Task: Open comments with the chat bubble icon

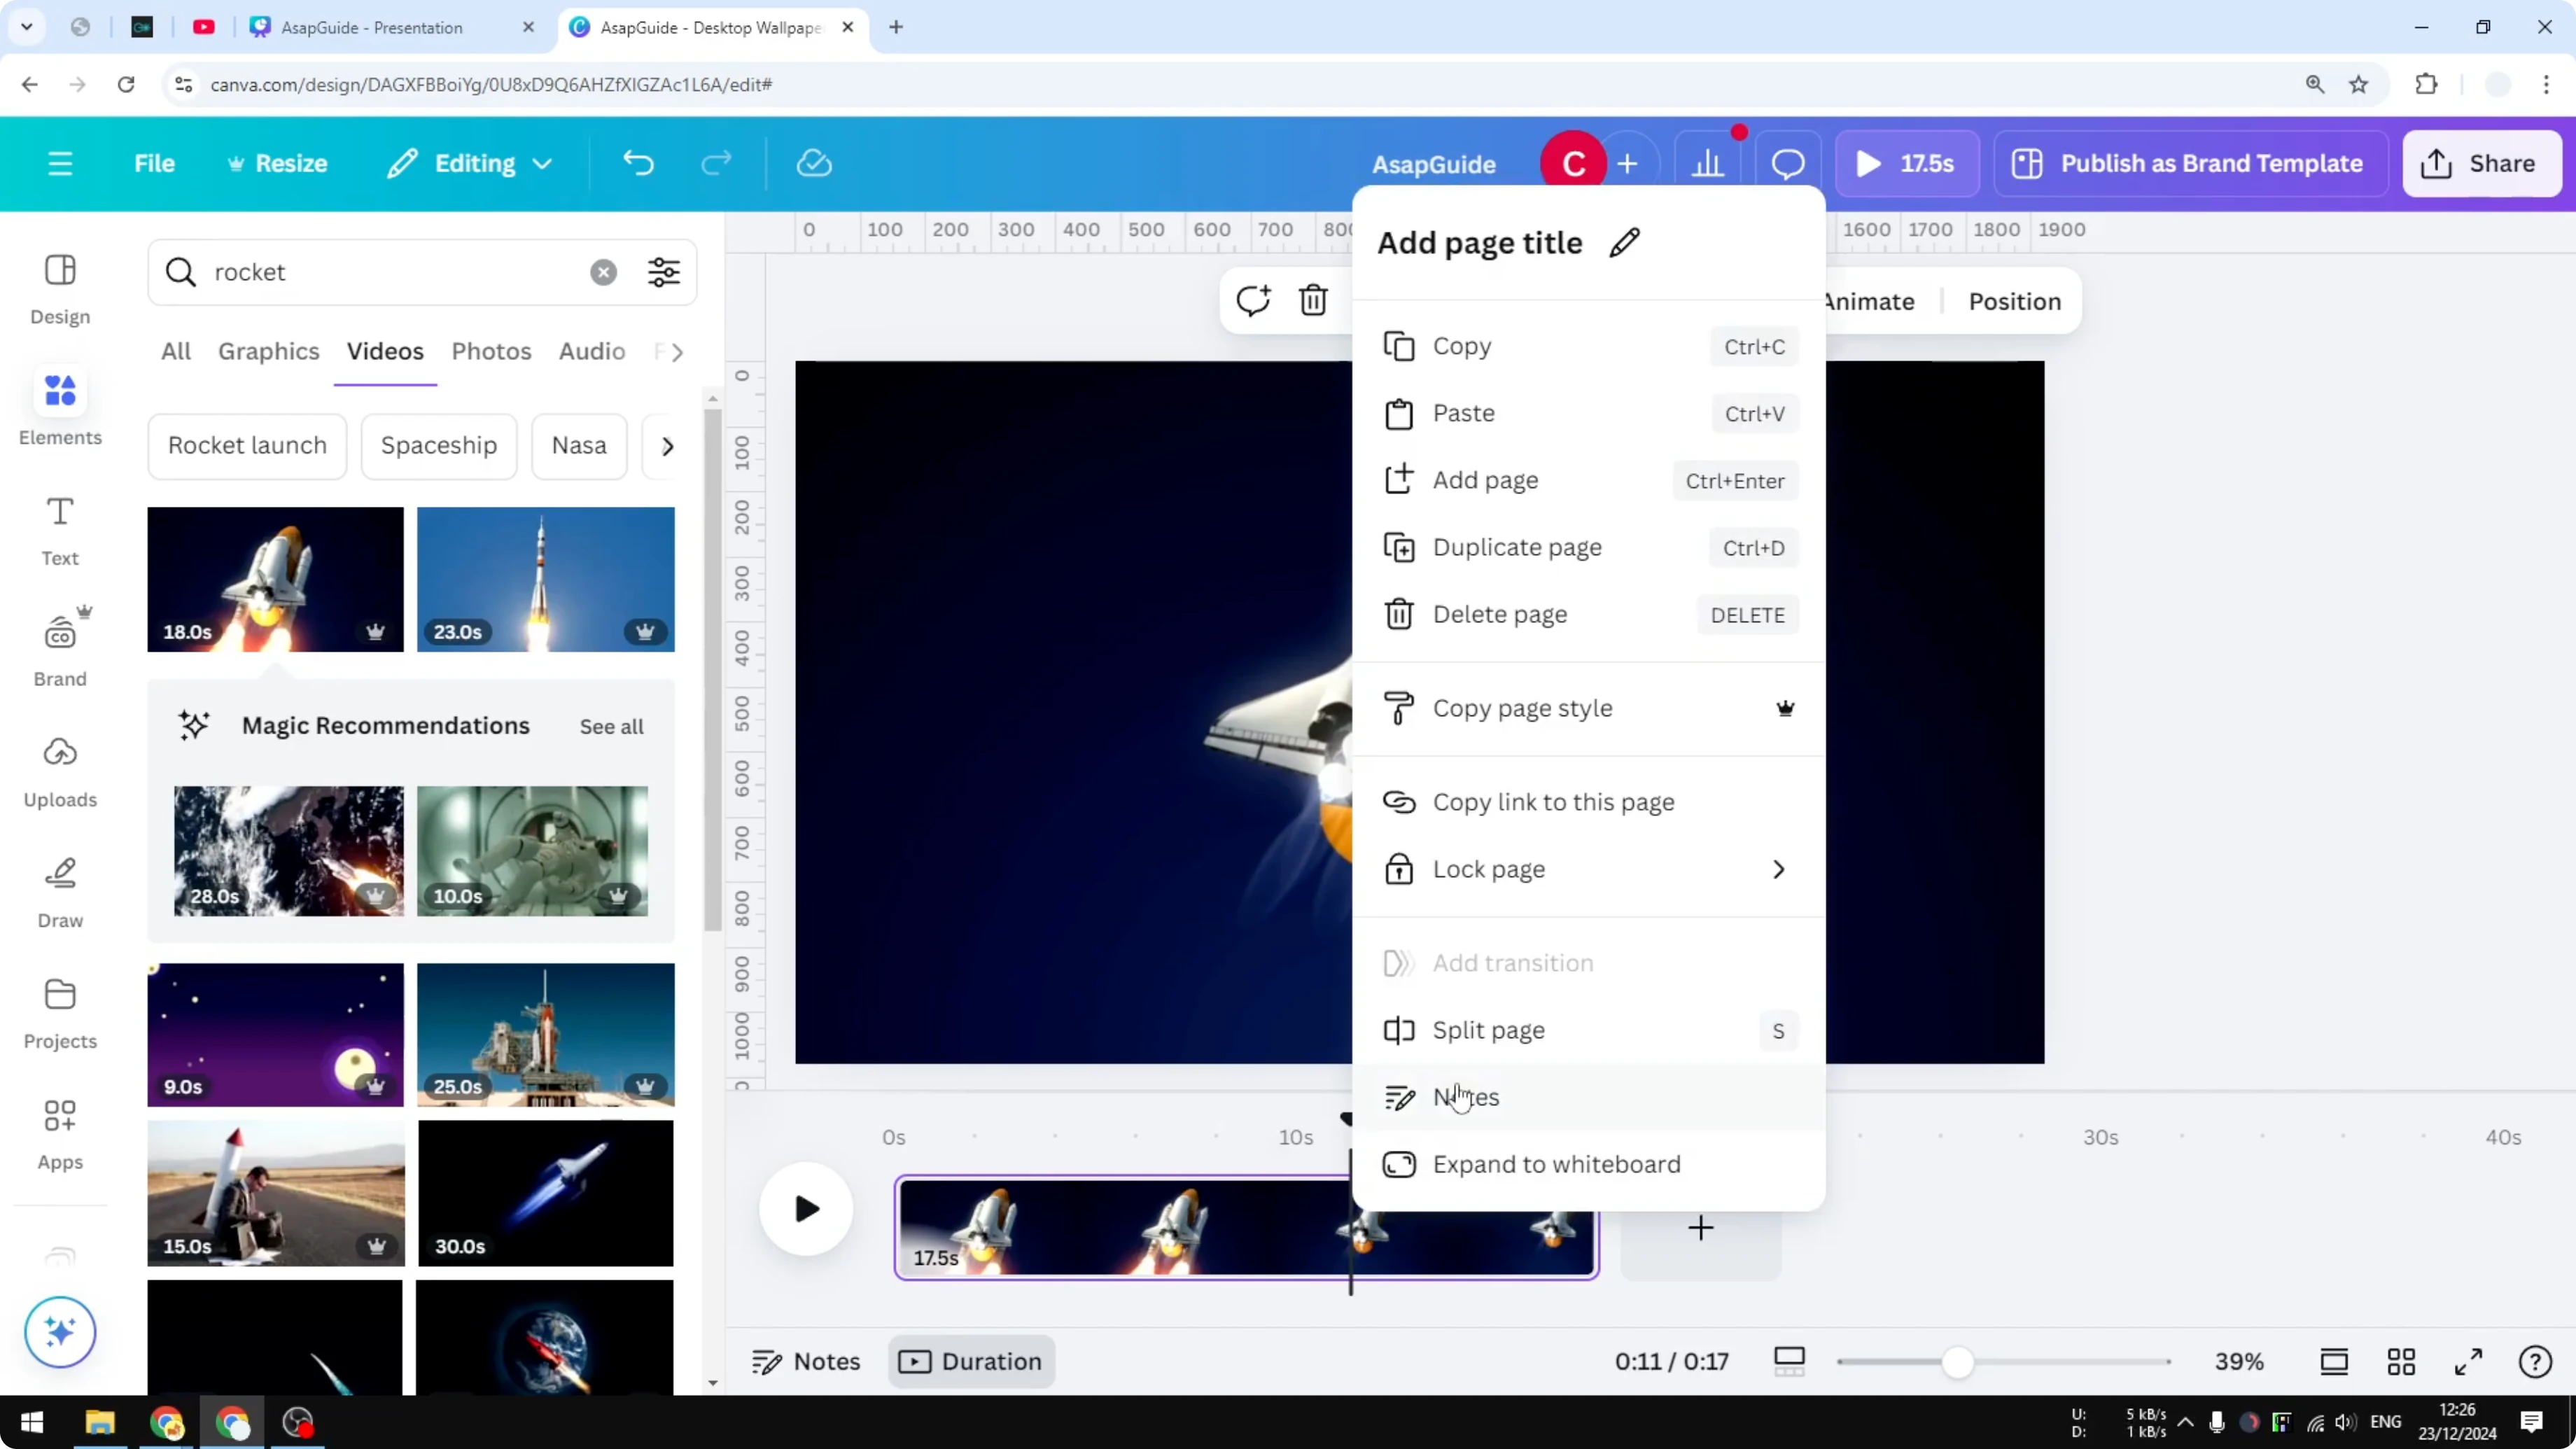Action: (x=1788, y=163)
